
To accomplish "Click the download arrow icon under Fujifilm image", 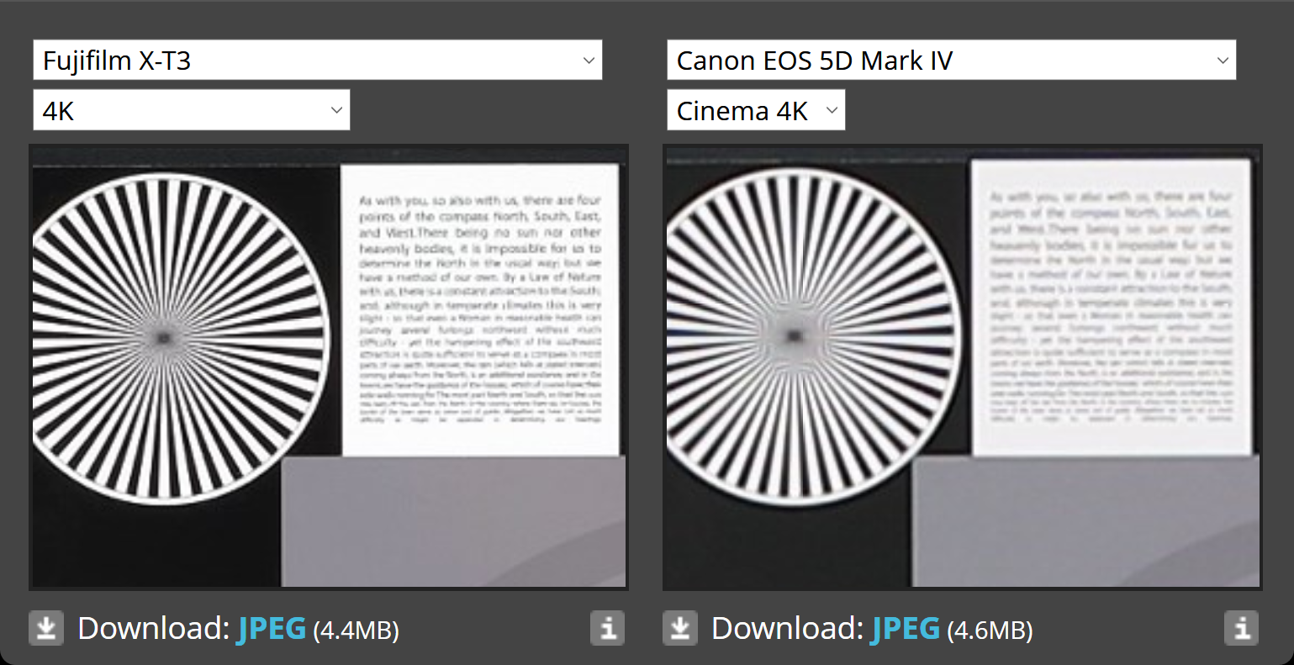I will pyautogui.click(x=46, y=628).
